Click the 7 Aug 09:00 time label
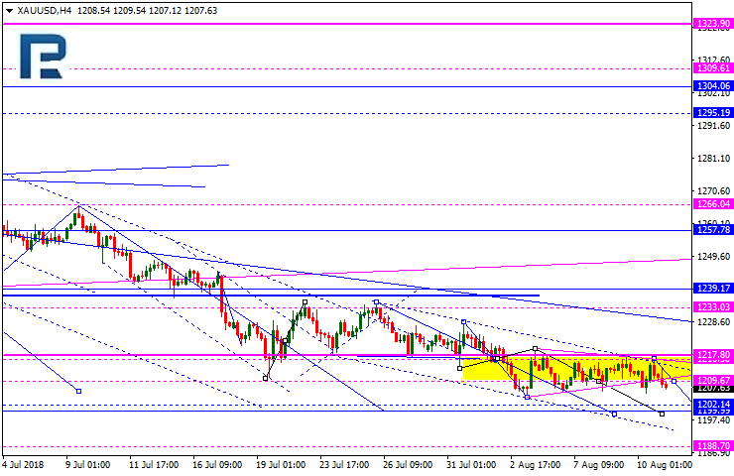This screenshot has height=476, width=734. point(599,465)
